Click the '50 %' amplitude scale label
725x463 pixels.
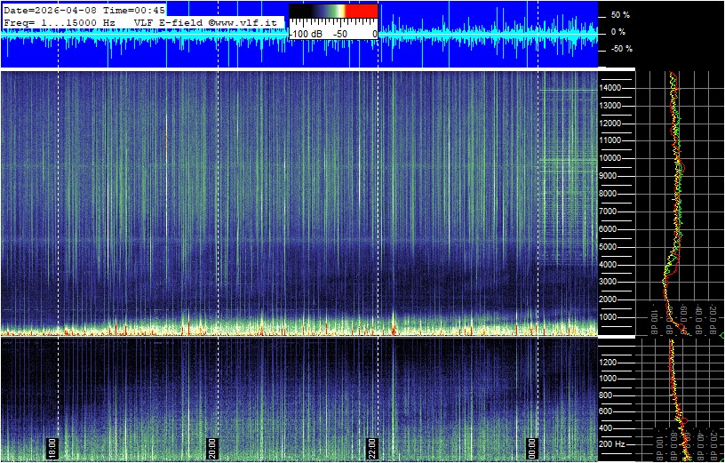(620, 15)
